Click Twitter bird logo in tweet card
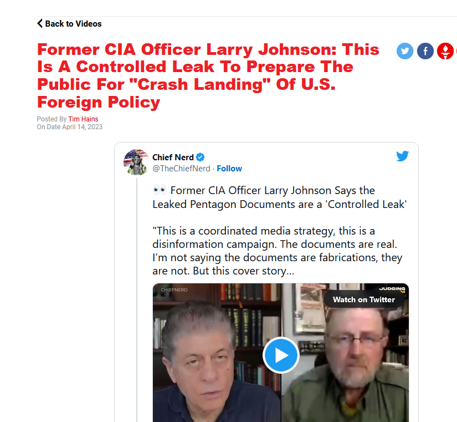457x422 pixels. click(x=402, y=156)
